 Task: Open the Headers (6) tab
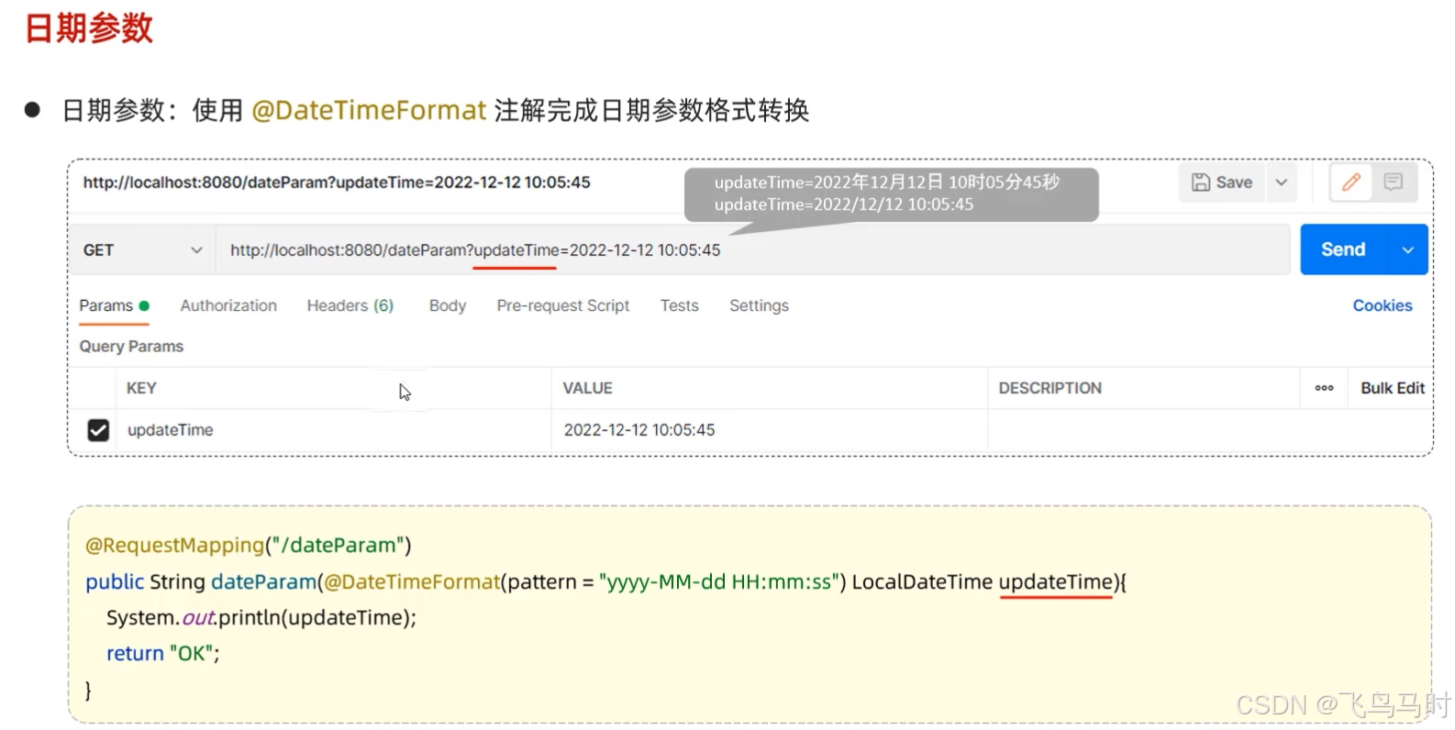[x=350, y=306]
